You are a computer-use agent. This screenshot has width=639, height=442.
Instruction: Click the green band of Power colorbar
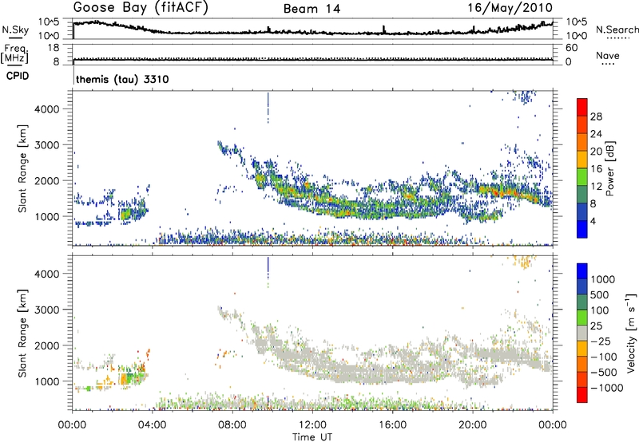pyautogui.click(x=582, y=176)
